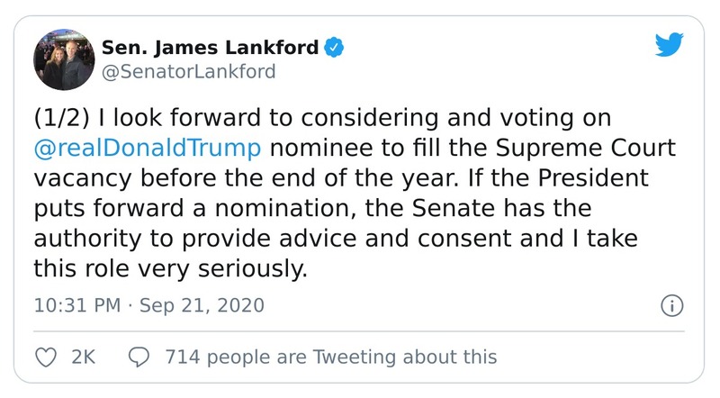
Task: Open the tweet info circle icon
Action: (670, 305)
